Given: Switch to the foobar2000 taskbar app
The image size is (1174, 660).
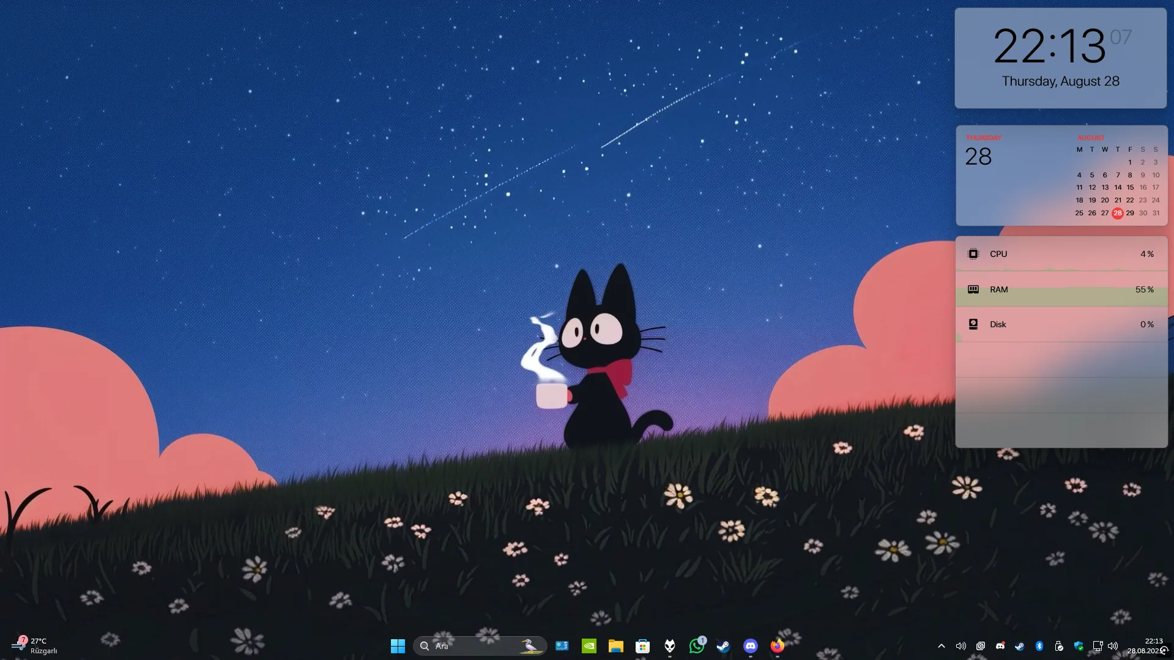Looking at the screenshot, I should point(670,646).
